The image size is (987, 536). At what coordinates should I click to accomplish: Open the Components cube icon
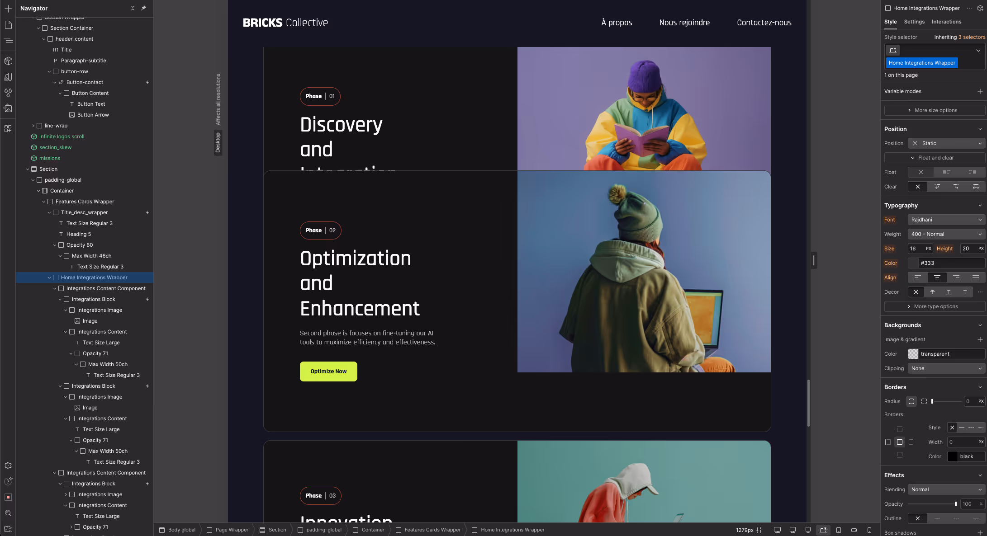click(8, 61)
